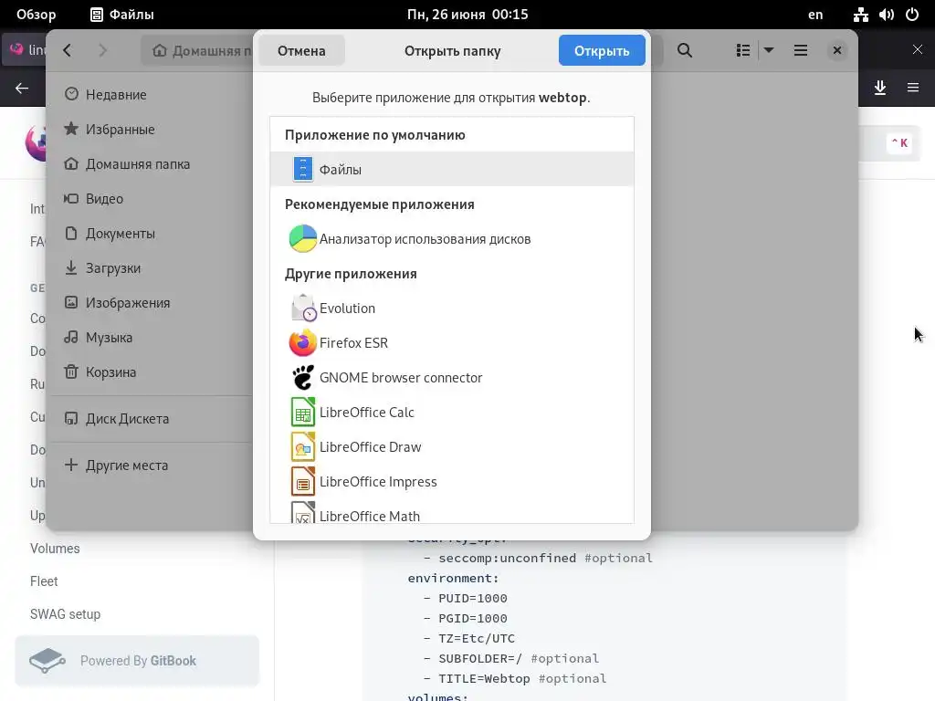Click Powered By GitBook link
Image resolution: width=935 pixels, height=701 pixels.
coord(137,661)
